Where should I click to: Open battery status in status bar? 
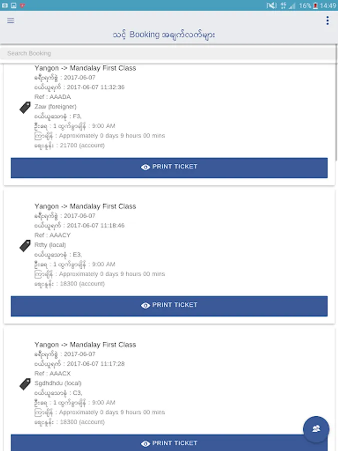click(315, 6)
